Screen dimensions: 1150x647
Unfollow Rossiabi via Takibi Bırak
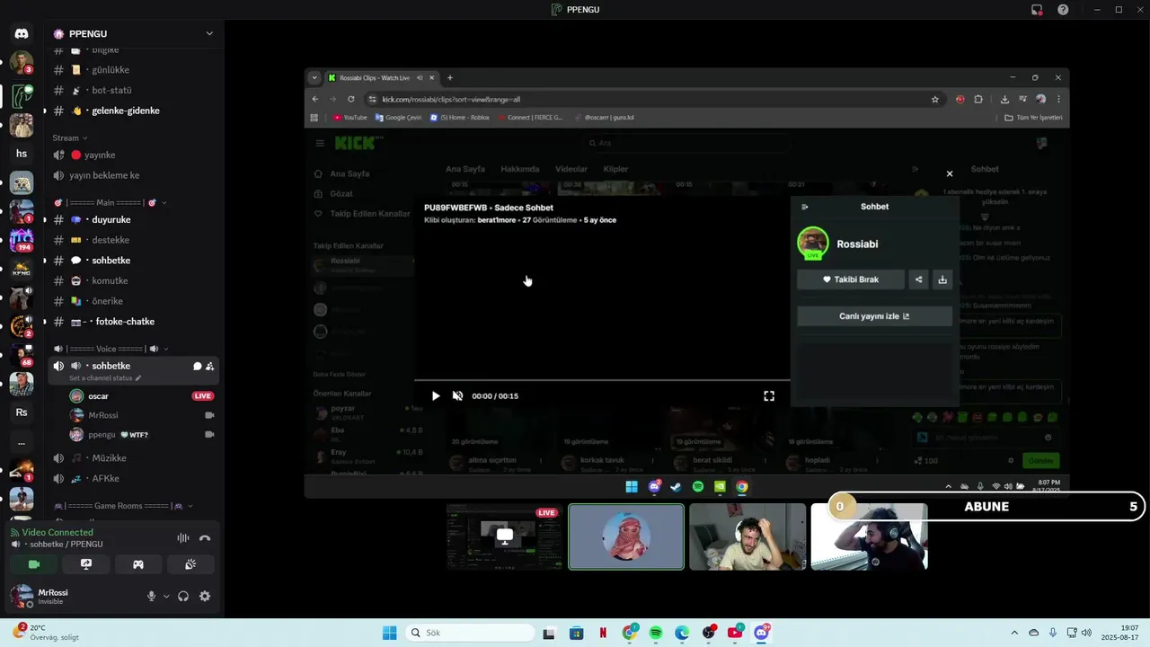tap(850, 279)
